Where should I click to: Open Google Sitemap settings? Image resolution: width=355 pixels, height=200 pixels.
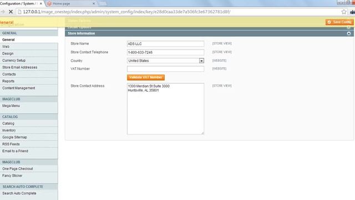29,137
